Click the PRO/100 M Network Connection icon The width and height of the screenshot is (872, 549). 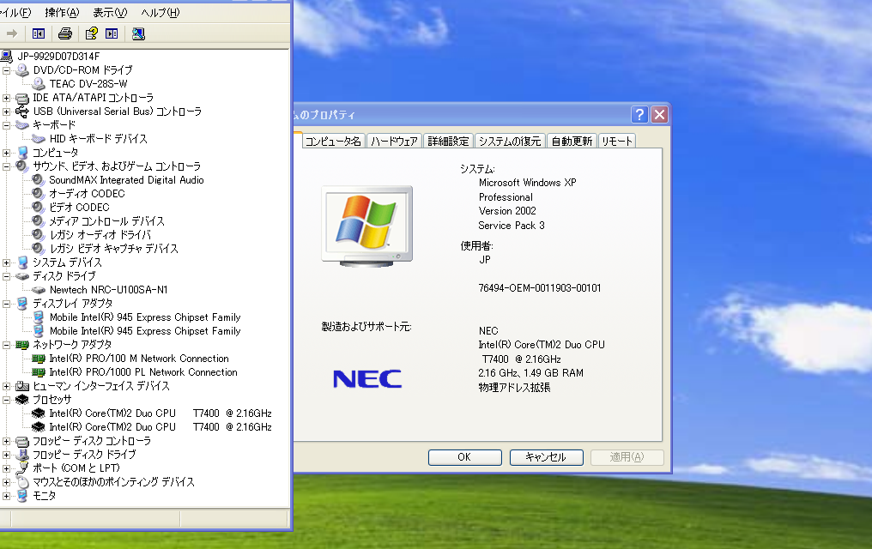[39, 359]
